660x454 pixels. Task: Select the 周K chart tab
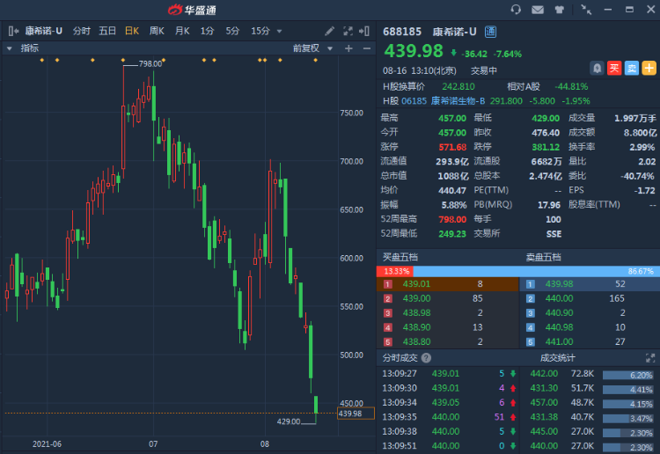(x=157, y=31)
